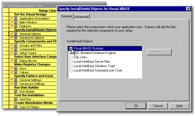Screen dimensions: 196x116
Task: Toggle Local InterBase Windows Tools checkbox
Action: coord(71,66)
